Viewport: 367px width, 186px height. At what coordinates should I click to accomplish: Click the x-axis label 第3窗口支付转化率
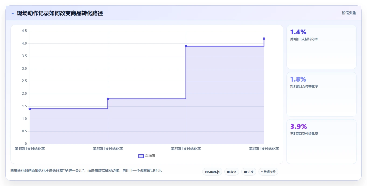tap(186, 149)
